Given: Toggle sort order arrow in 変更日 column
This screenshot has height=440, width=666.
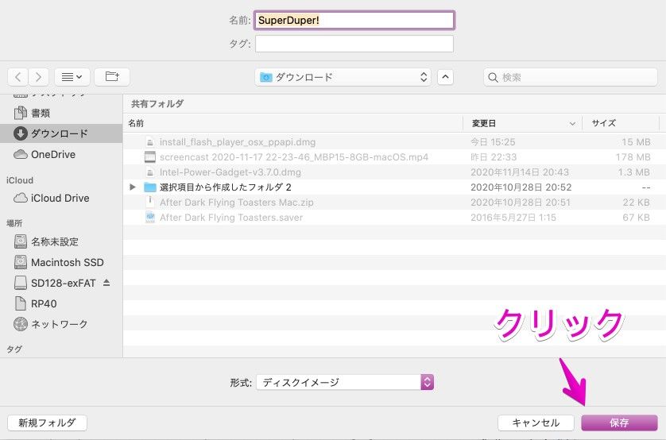Looking at the screenshot, I should pyautogui.click(x=572, y=123).
